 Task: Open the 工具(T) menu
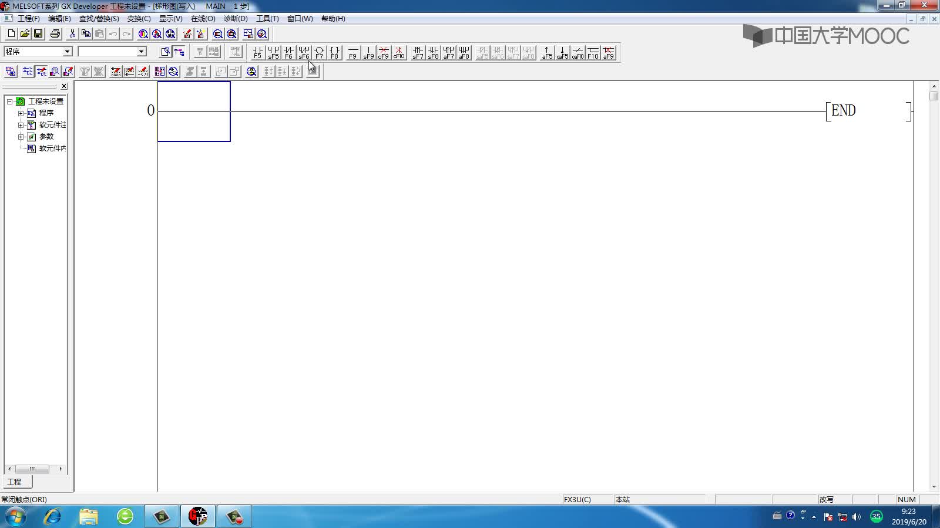click(267, 19)
